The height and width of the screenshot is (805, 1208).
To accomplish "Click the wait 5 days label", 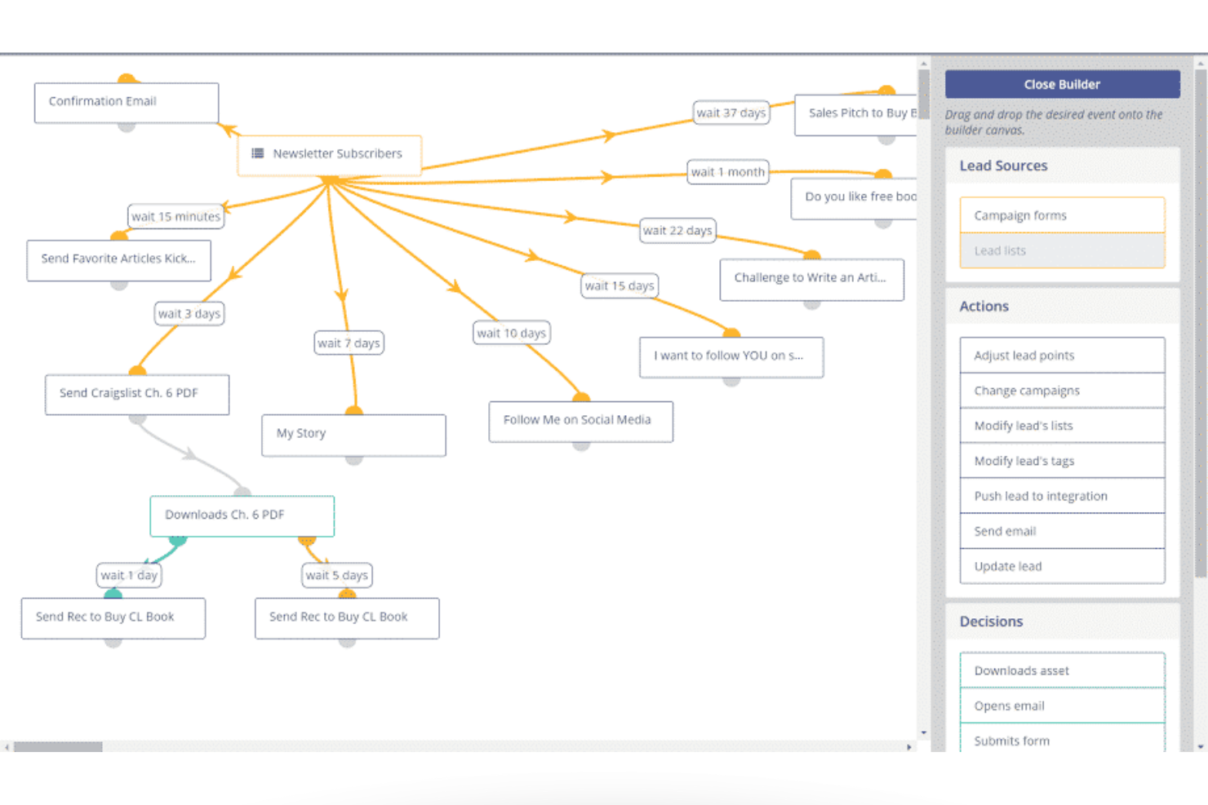I will click(337, 575).
